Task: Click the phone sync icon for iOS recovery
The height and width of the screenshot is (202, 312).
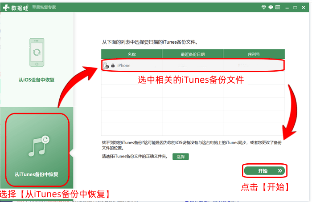Action: [37, 52]
